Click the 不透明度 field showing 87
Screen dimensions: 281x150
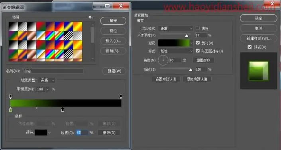pyautogui.click(x=201, y=35)
